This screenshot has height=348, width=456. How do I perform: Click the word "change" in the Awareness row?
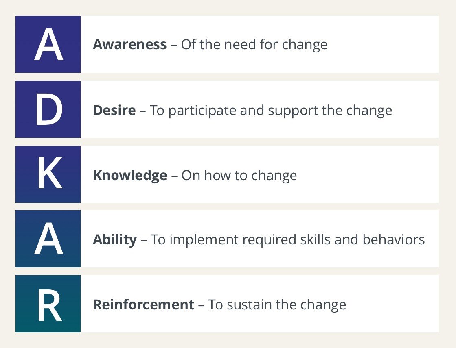(x=304, y=44)
